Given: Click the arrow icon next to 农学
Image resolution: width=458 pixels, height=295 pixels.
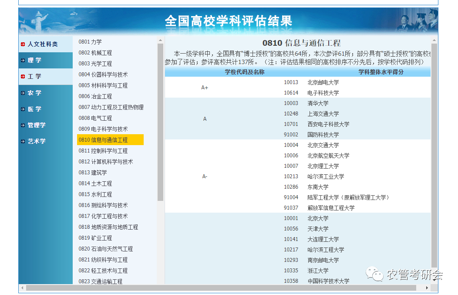Looking at the screenshot, I should pos(23,93).
